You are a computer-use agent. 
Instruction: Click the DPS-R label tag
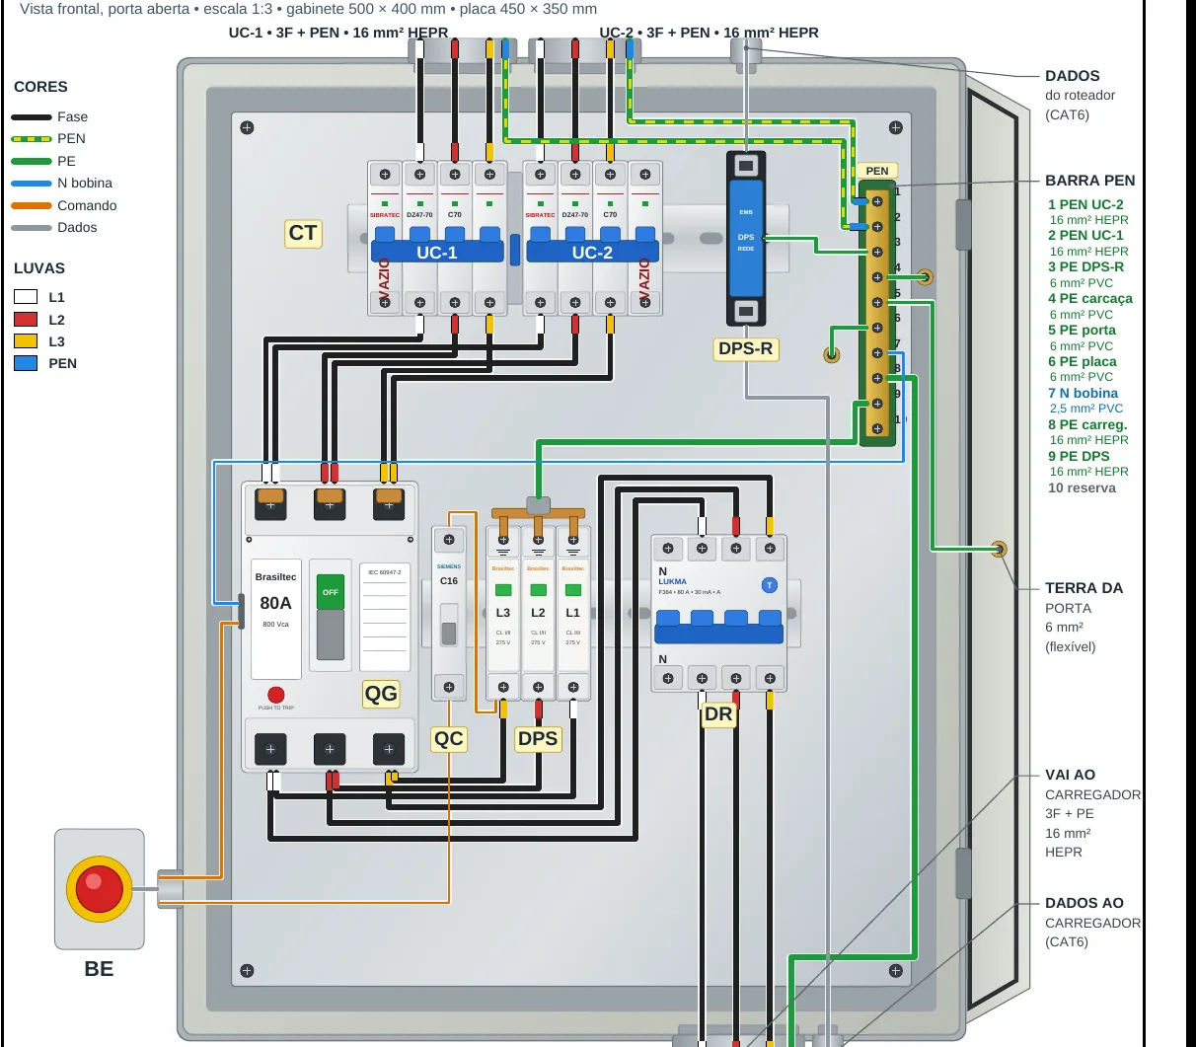click(746, 348)
